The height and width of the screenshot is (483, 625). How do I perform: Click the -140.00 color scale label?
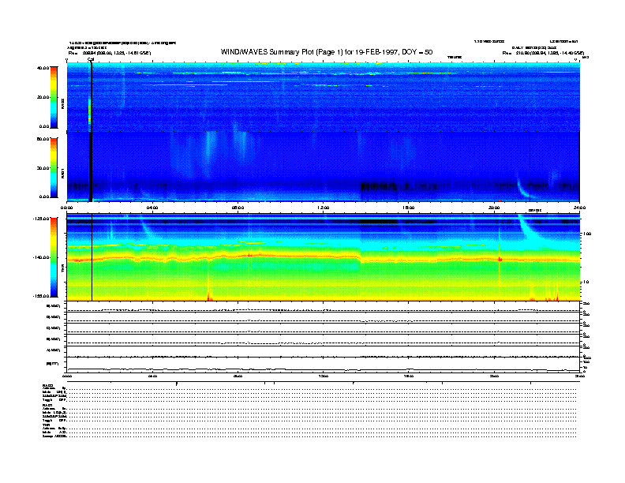click(41, 257)
